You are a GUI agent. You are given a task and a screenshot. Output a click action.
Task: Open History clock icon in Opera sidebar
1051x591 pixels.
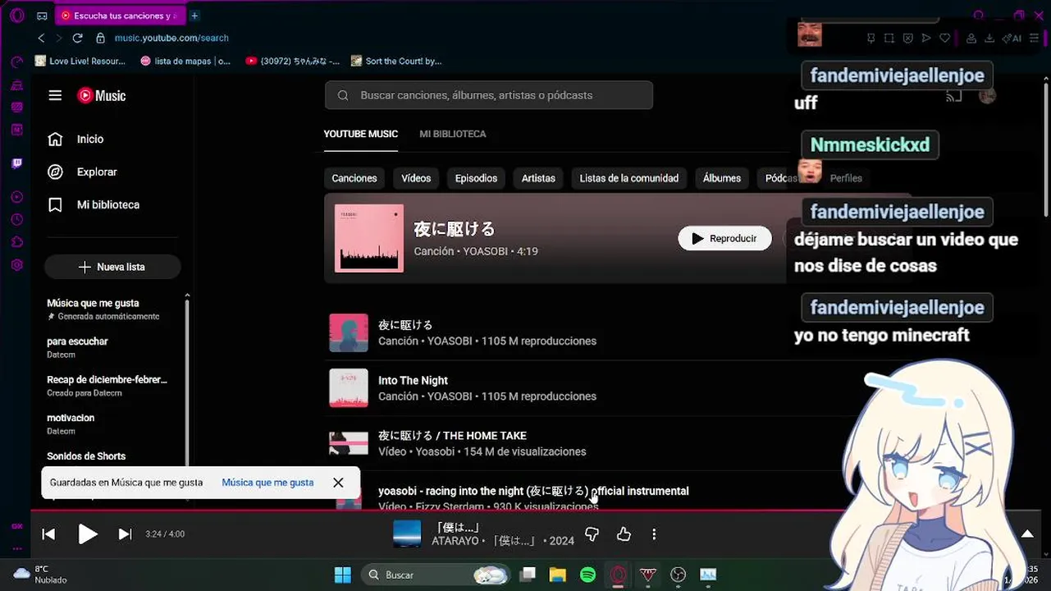16,219
